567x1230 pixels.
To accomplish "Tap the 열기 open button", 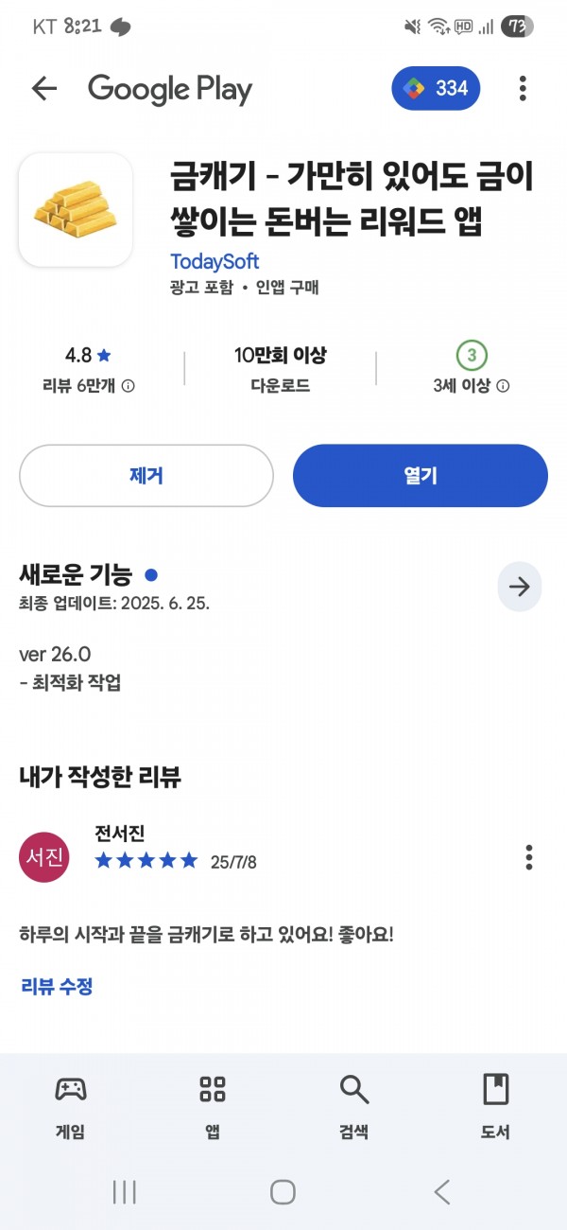I will click(x=421, y=476).
